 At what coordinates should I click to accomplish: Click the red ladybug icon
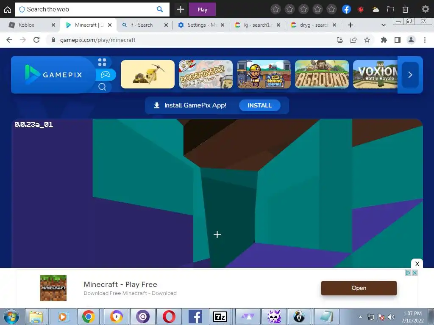tap(360, 9)
